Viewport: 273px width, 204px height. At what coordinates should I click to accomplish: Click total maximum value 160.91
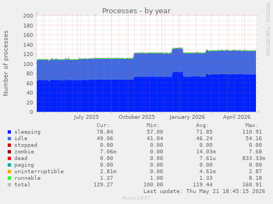(x=252, y=185)
